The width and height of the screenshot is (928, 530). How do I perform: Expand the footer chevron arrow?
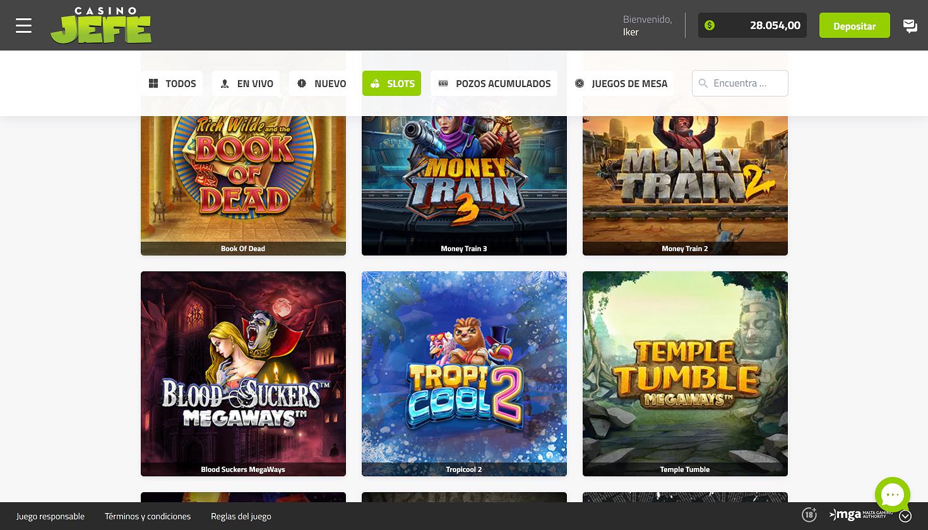905,516
